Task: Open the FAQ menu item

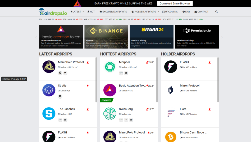Action: coord(186,12)
